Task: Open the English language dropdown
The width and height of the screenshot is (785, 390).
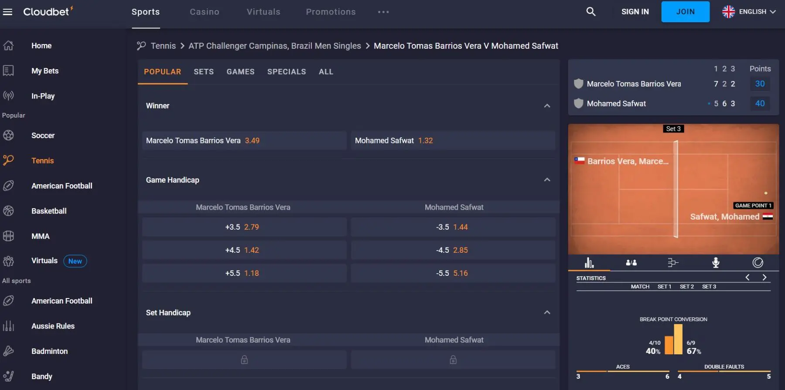Action: click(x=758, y=12)
